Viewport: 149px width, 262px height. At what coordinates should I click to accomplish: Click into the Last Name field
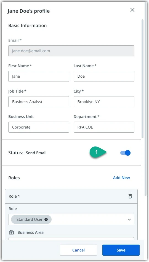(x=104, y=76)
